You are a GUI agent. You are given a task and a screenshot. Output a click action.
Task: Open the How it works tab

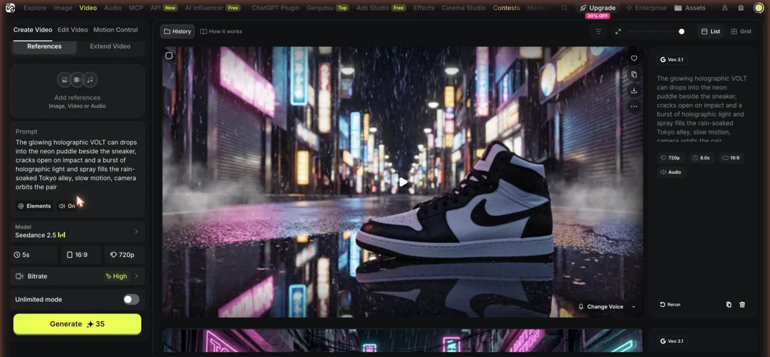coord(221,31)
